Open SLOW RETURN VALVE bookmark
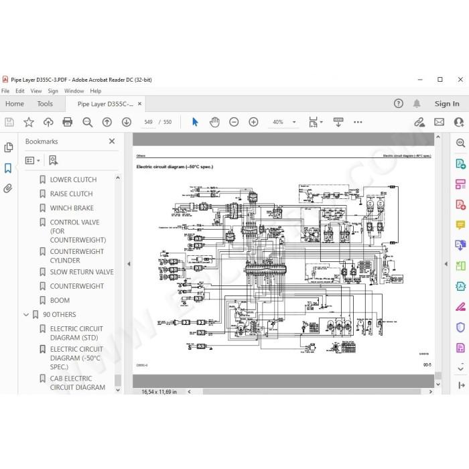The image size is (469, 469). point(82,272)
